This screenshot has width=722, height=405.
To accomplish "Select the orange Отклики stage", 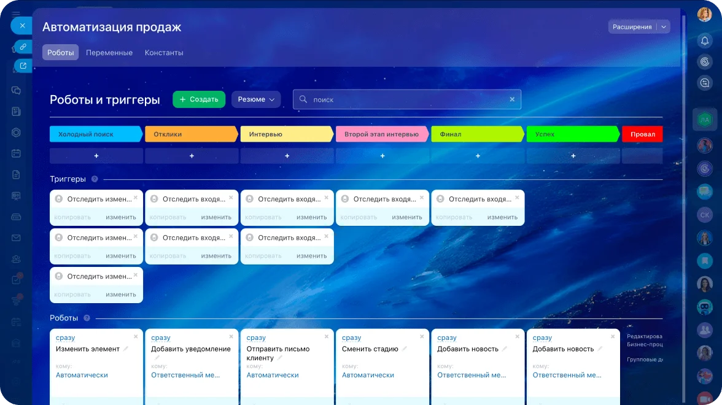I will coord(190,134).
